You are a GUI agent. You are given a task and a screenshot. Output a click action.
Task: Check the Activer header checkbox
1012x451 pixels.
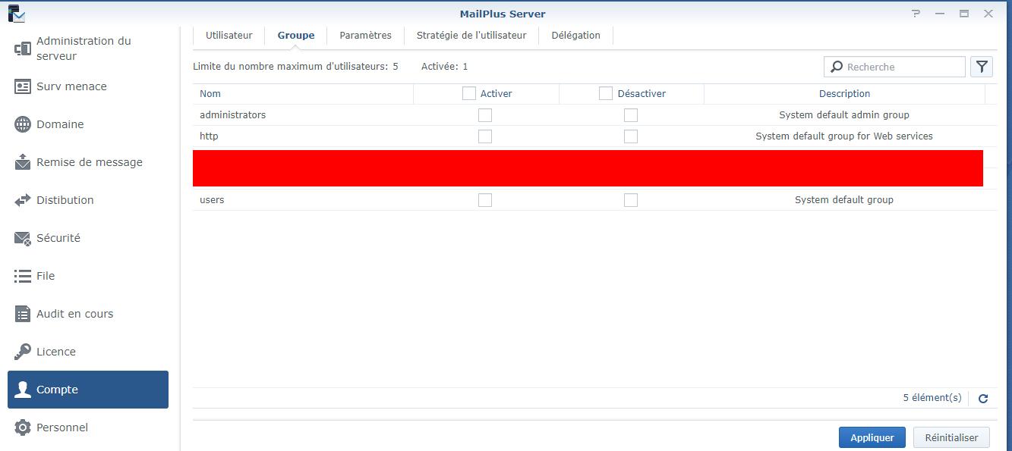pyautogui.click(x=469, y=93)
